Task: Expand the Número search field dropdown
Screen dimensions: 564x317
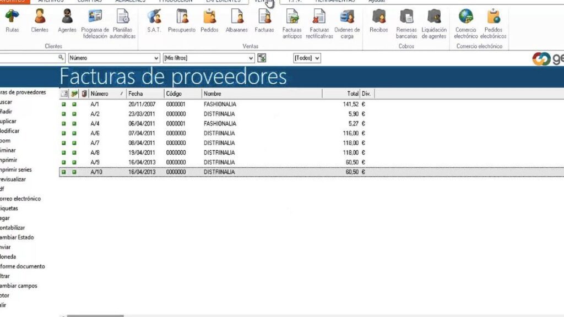Action: tap(156, 58)
